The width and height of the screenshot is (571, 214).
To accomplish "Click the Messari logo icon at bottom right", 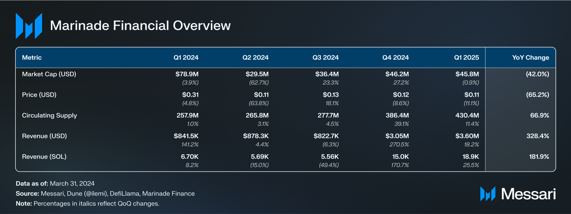I will (488, 194).
